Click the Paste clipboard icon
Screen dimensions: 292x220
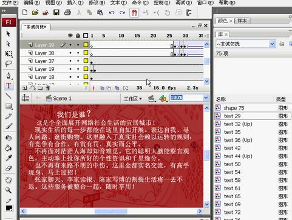click(x=100, y=13)
